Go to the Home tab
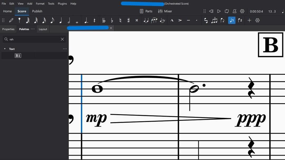 [7, 11]
